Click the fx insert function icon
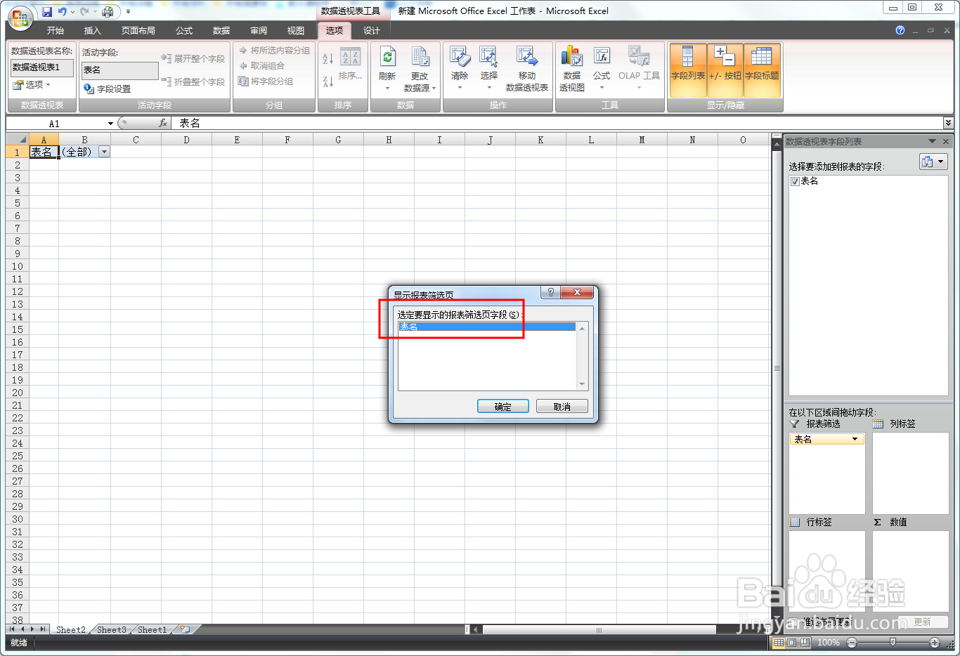Screen dimensions: 960x656 click(x=163, y=123)
